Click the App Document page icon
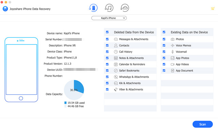Viewport: 218px width, 130px height. (x=173, y=70)
